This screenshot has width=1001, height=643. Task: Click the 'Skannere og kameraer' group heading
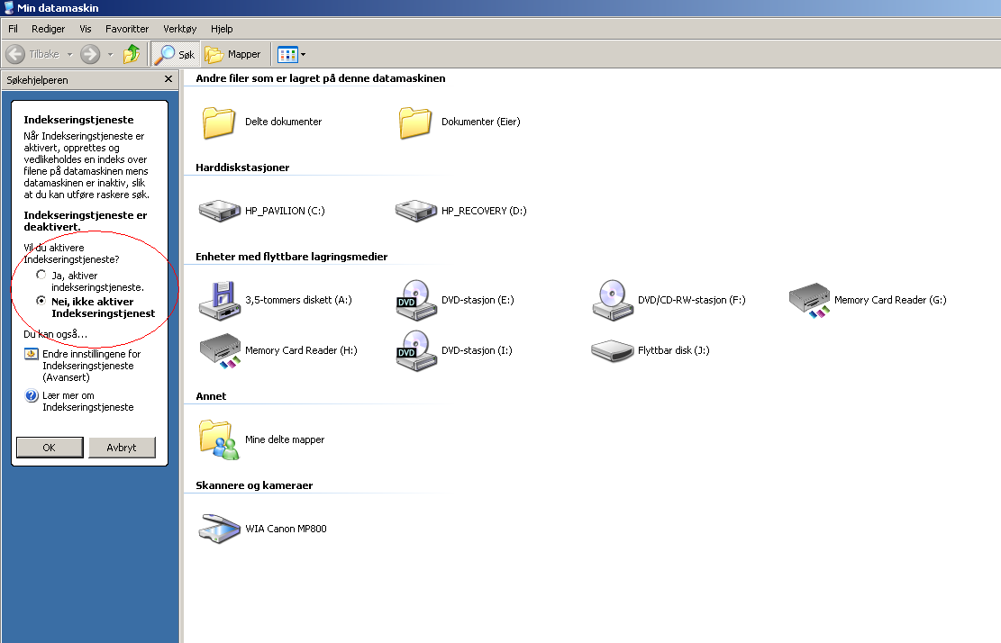[x=254, y=485]
